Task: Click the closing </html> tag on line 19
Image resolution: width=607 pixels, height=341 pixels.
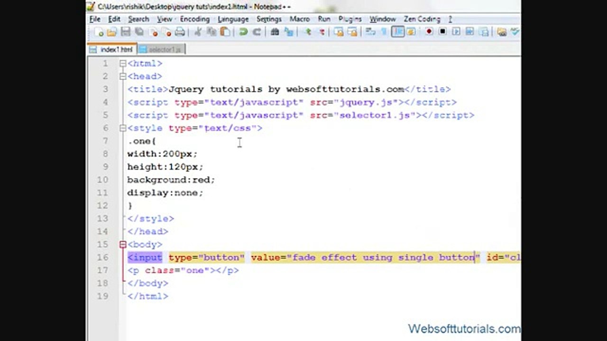Action: coord(148,296)
